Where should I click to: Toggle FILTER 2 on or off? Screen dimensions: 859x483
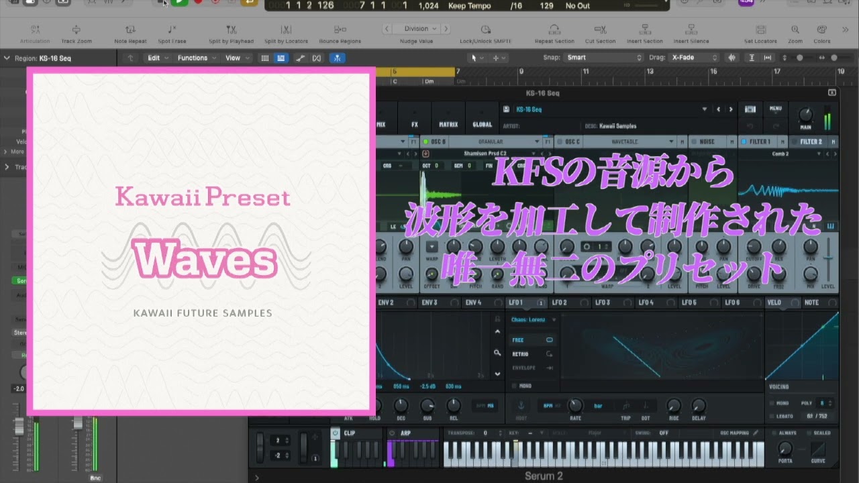point(795,142)
